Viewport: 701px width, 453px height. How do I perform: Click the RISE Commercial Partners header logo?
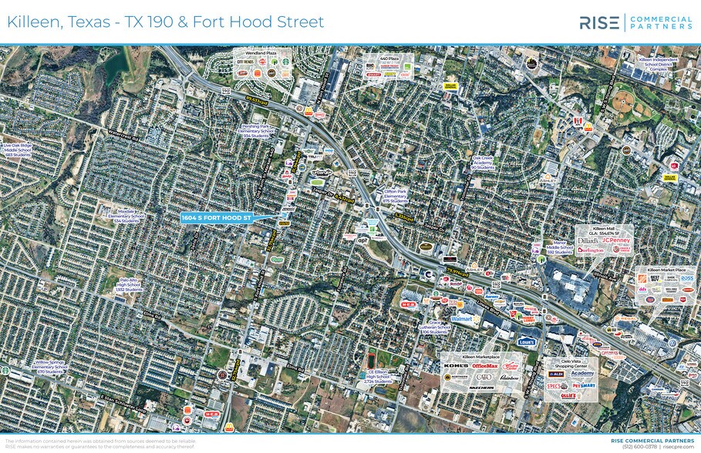(636, 22)
